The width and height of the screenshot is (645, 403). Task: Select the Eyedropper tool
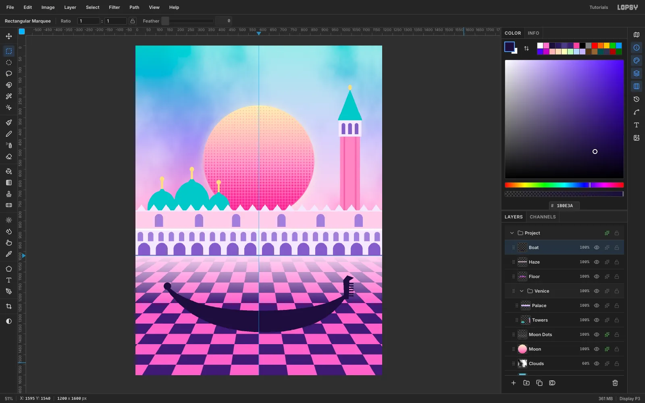[9, 254]
